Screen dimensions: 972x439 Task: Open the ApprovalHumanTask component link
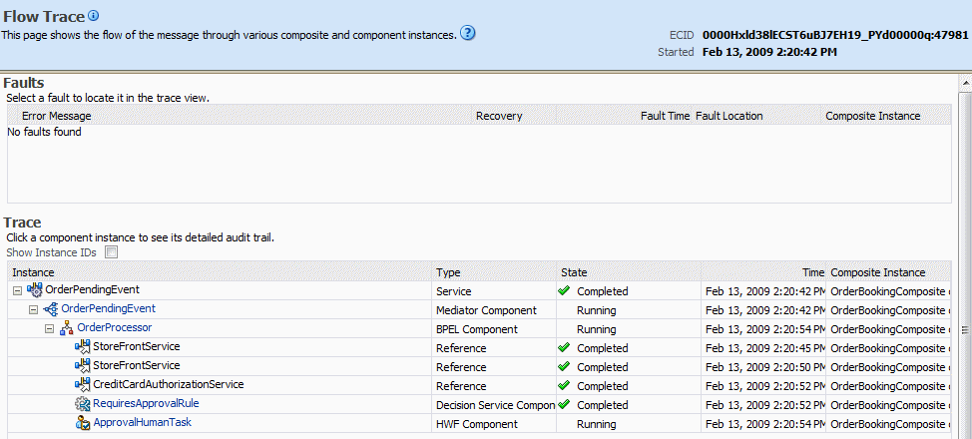click(x=142, y=422)
